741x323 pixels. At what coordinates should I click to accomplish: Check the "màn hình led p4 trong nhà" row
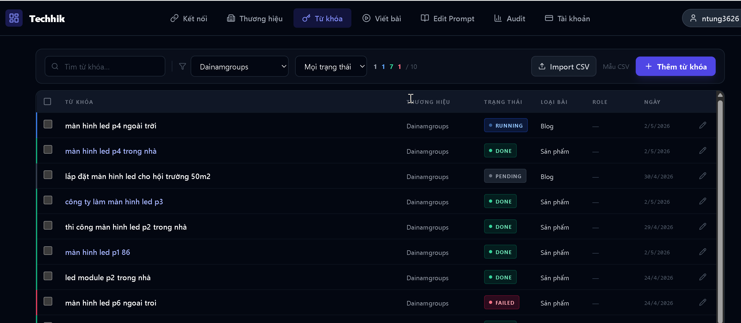coord(48,150)
